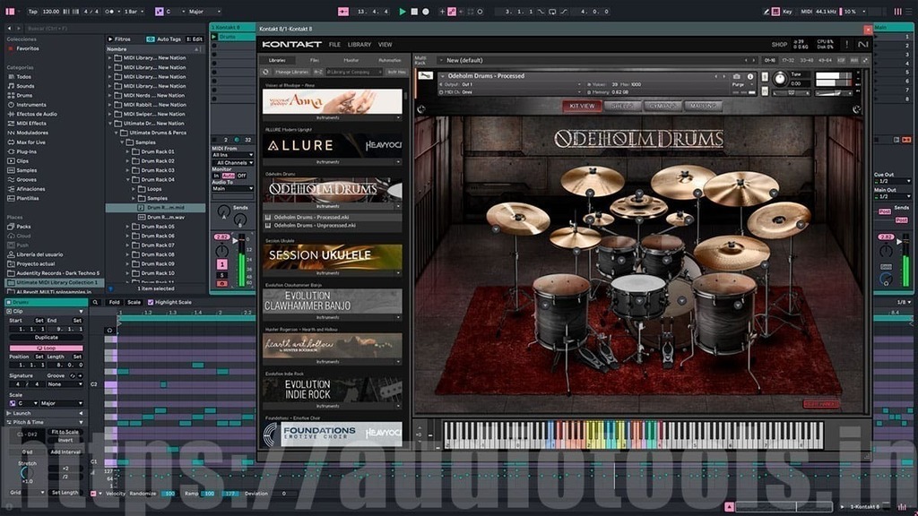The width and height of the screenshot is (918, 516).
Task: Open the Kontakt LIBRARY menu
Action: (359, 45)
